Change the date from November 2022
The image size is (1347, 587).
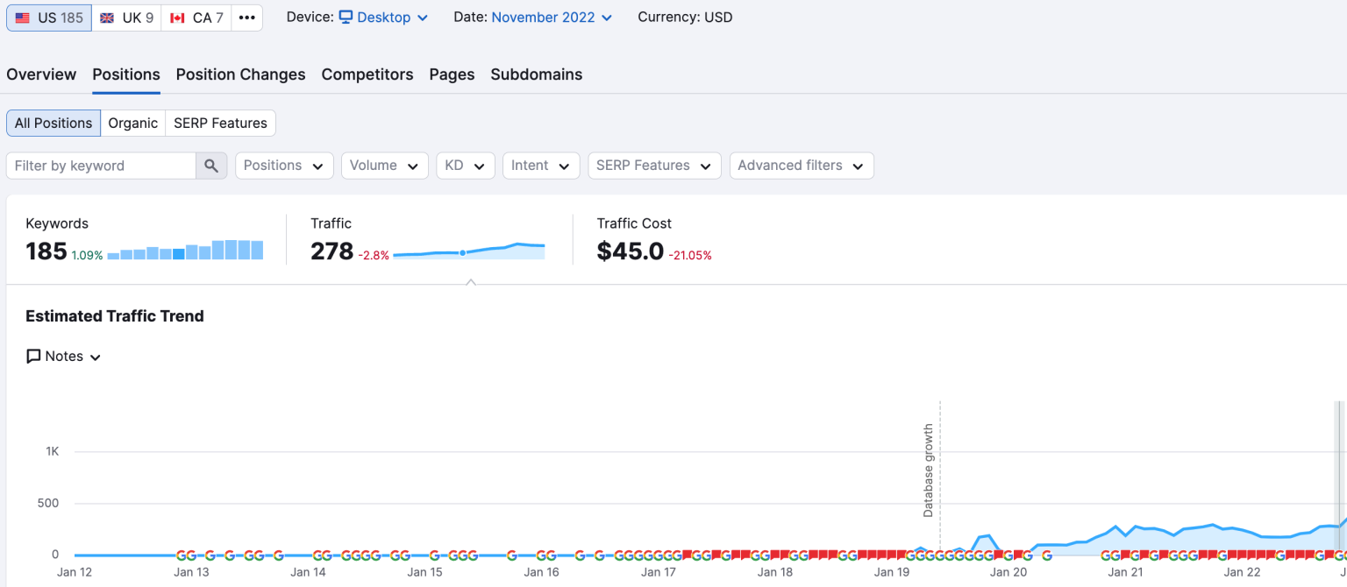point(552,18)
